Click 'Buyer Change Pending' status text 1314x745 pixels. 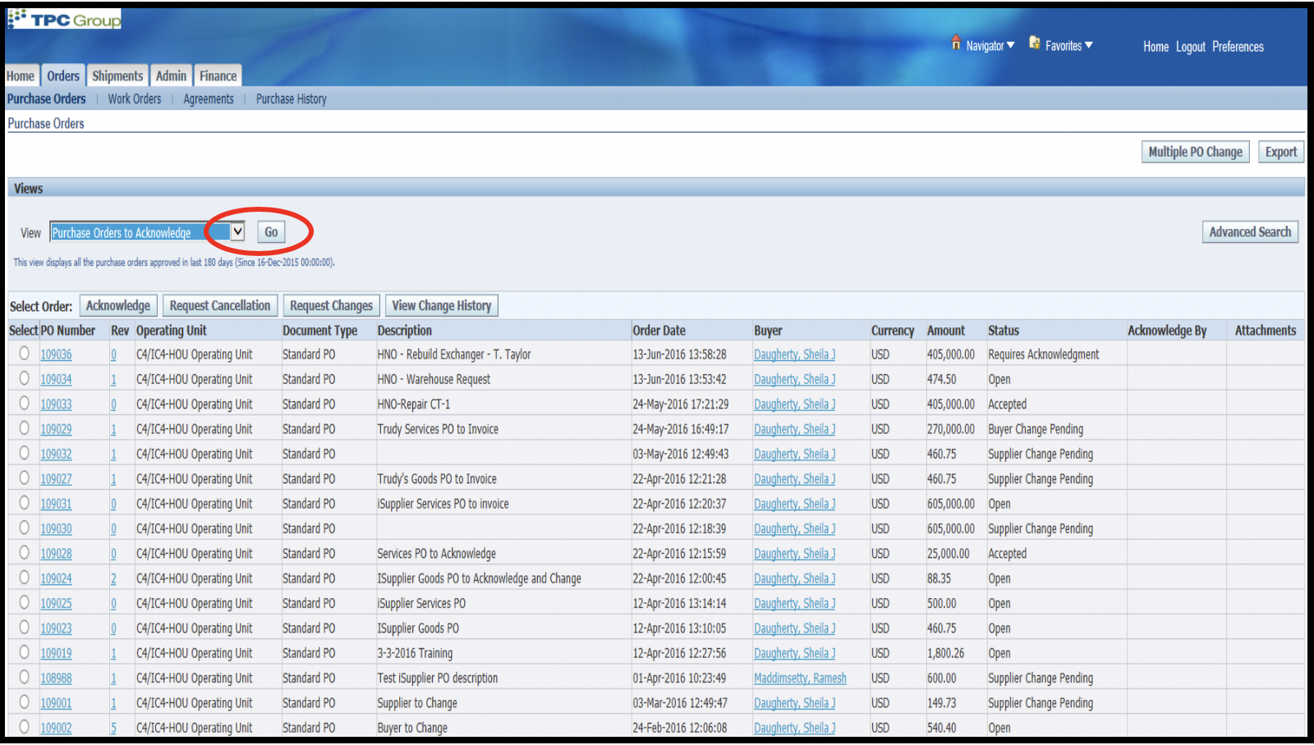1036,429
